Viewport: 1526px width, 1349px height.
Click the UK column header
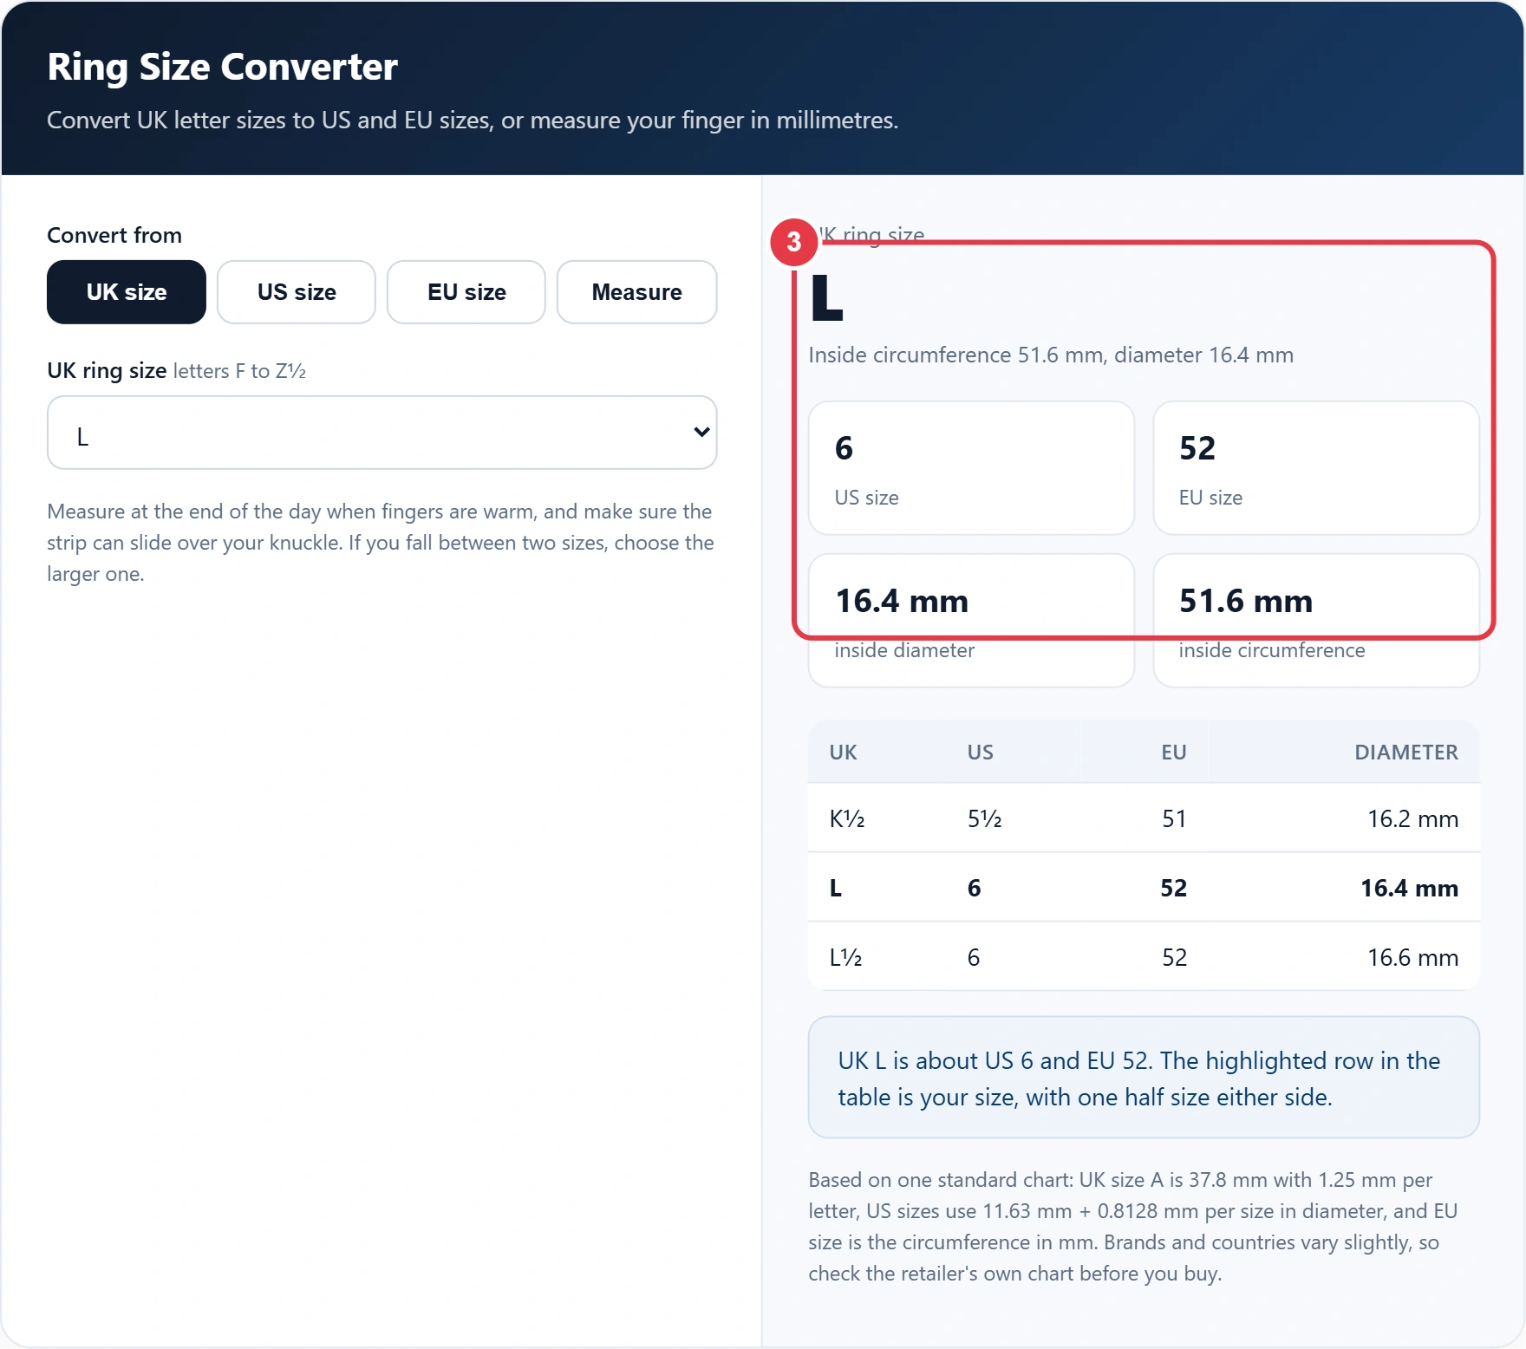pyautogui.click(x=843, y=753)
